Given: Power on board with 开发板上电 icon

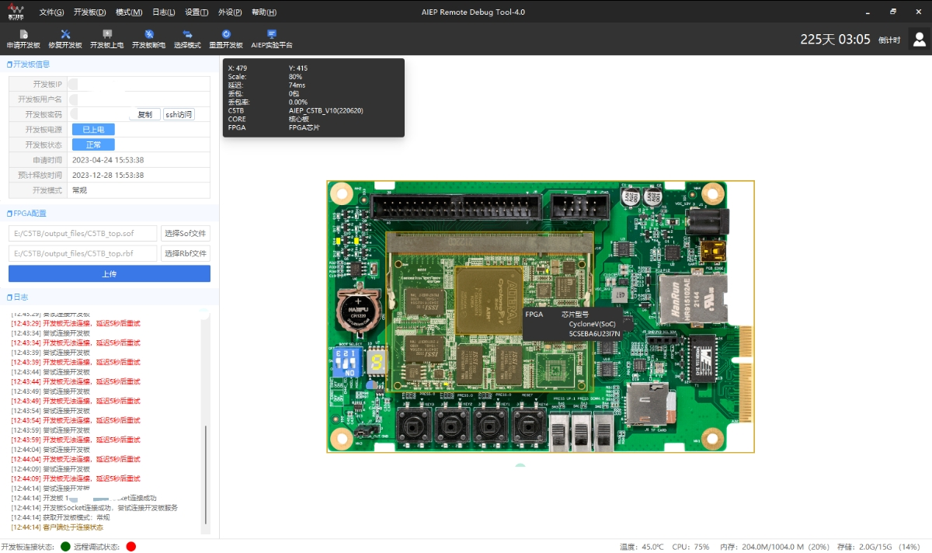Looking at the screenshot, I should pos(106,34).
